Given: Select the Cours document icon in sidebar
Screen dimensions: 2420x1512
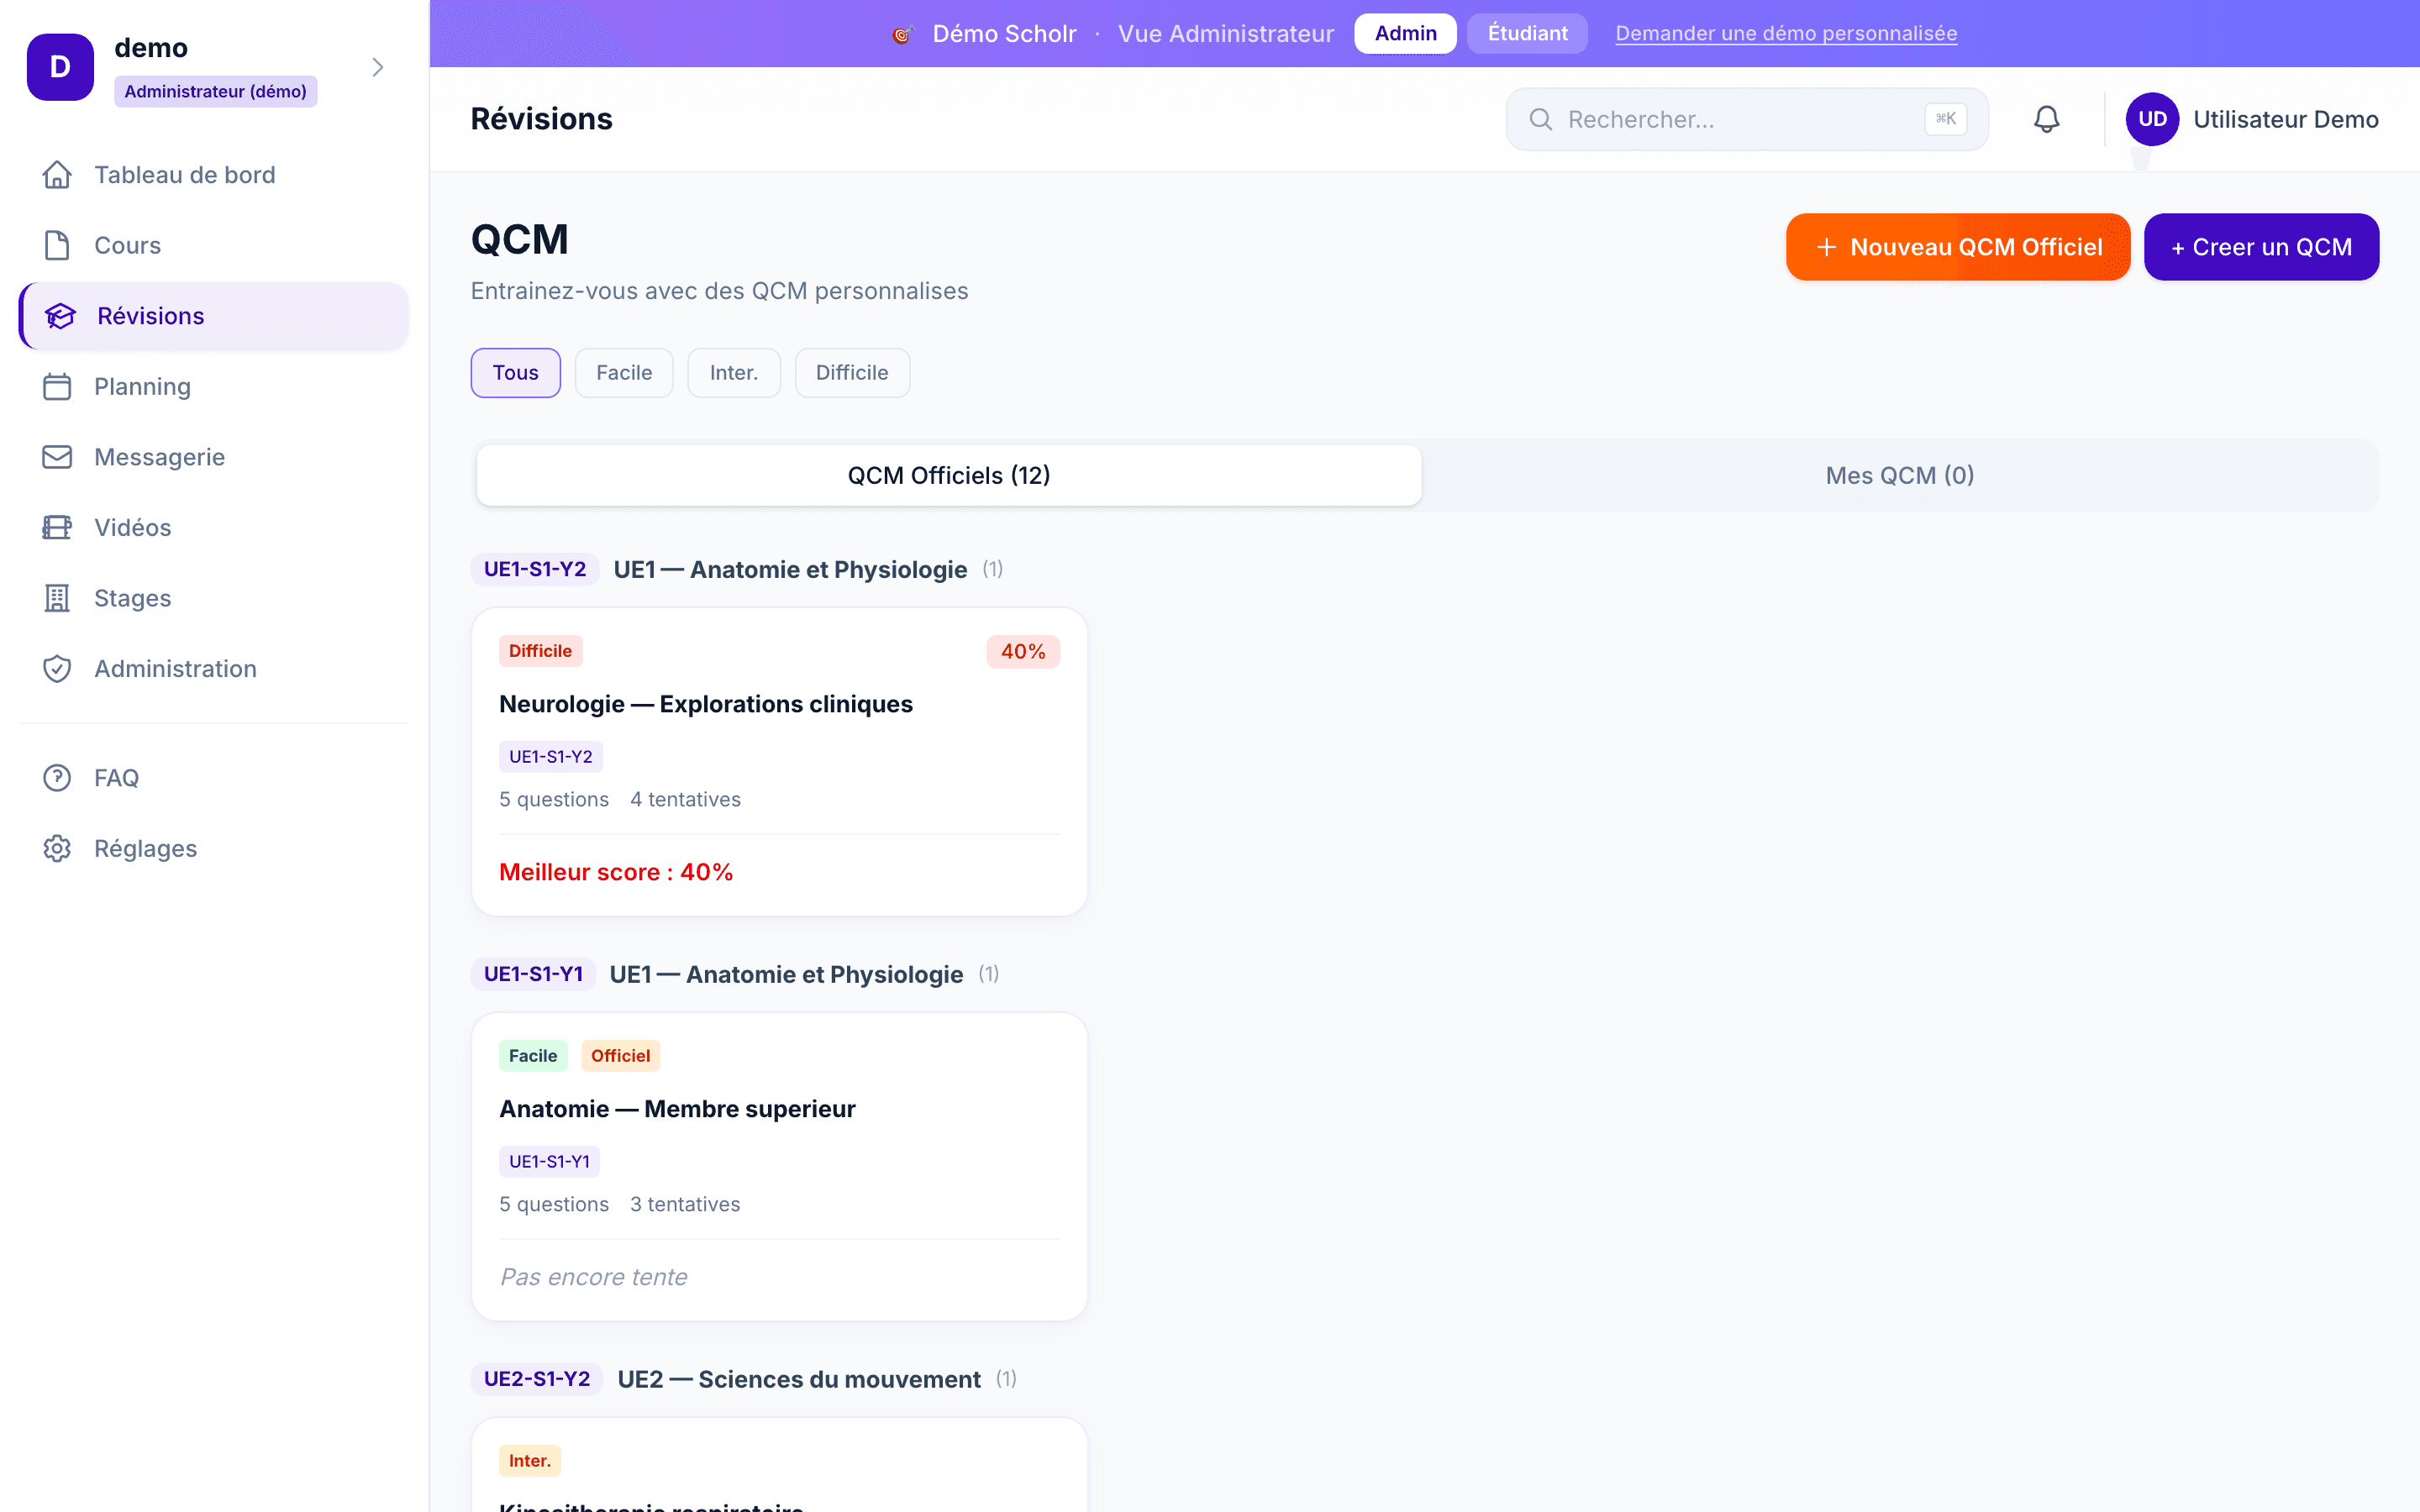Looking at the screenshot, I should [57, 245].
